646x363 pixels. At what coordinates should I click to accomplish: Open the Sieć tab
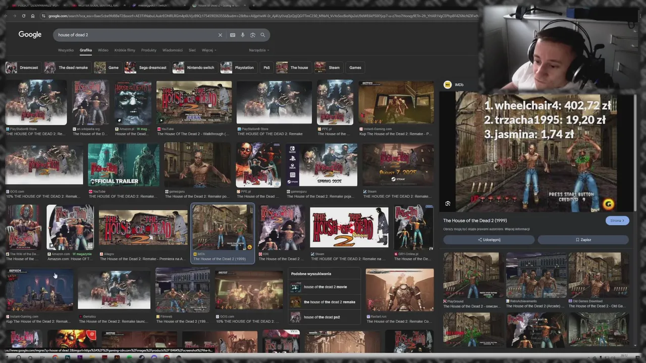coord(192,50)
